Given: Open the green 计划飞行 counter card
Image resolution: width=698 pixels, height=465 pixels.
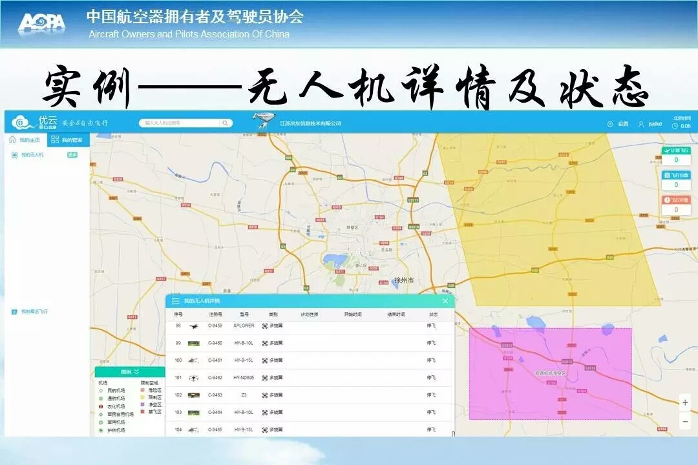Looking at the screenshot, I should [676, 156].
